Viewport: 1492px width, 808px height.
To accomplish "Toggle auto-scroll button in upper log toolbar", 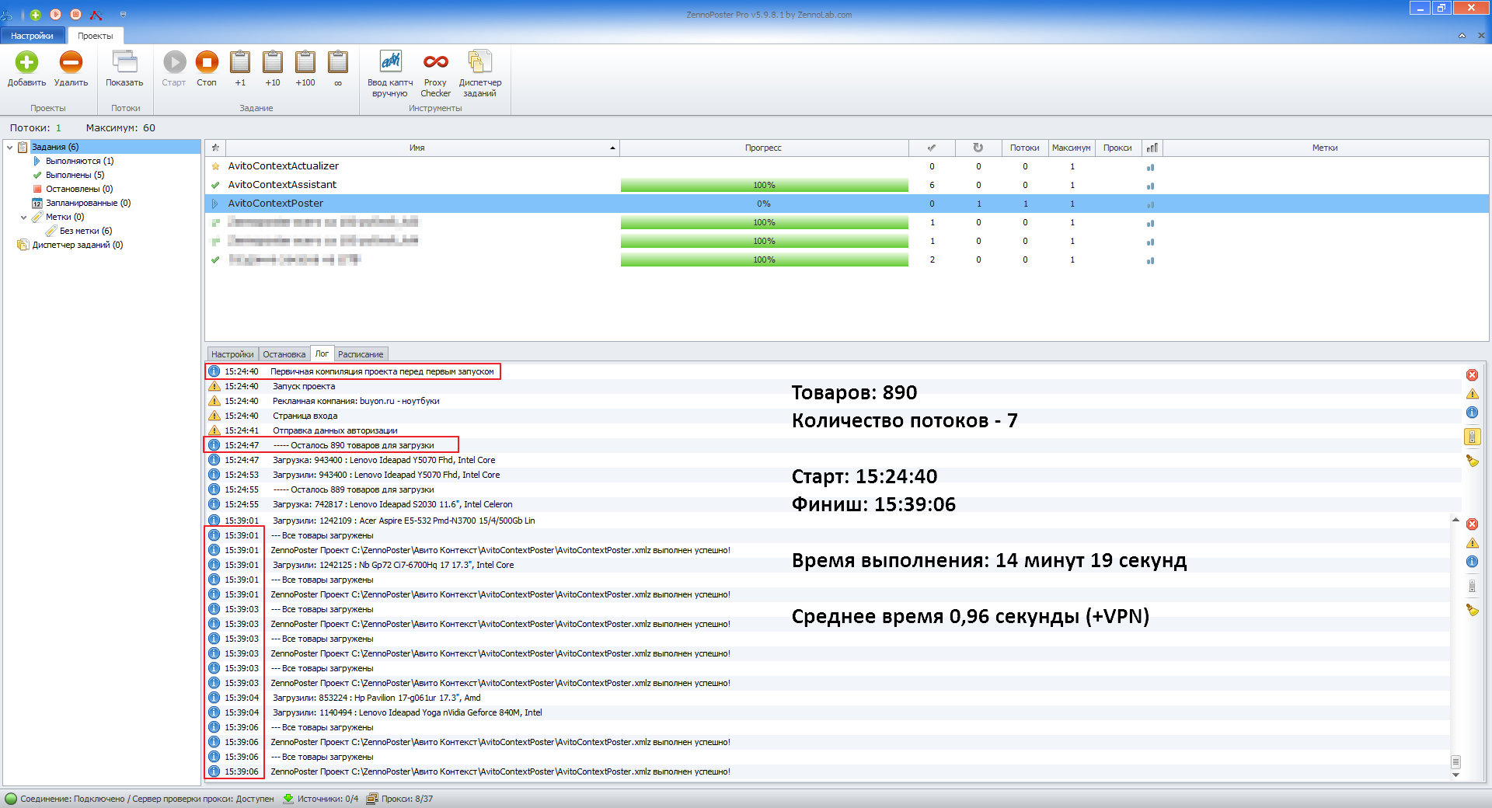I will tap(1472, 437).
